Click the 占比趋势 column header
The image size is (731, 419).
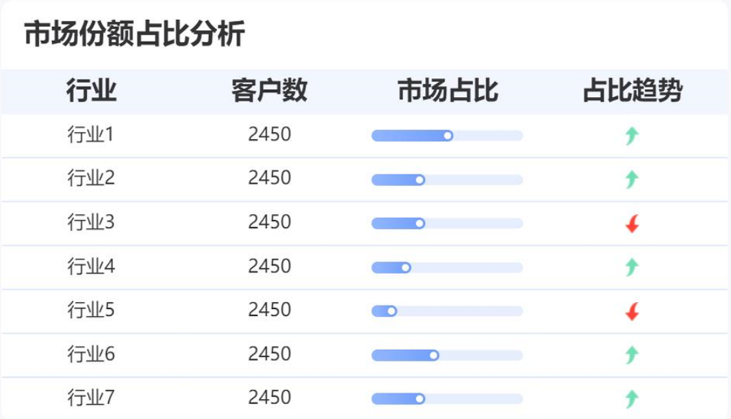632,91
